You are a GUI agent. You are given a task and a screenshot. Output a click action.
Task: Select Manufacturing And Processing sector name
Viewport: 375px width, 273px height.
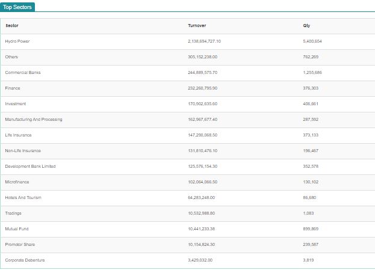click(34, 119)
